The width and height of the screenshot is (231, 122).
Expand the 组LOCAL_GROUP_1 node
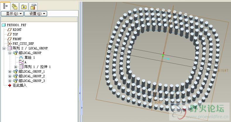(10, 71)
